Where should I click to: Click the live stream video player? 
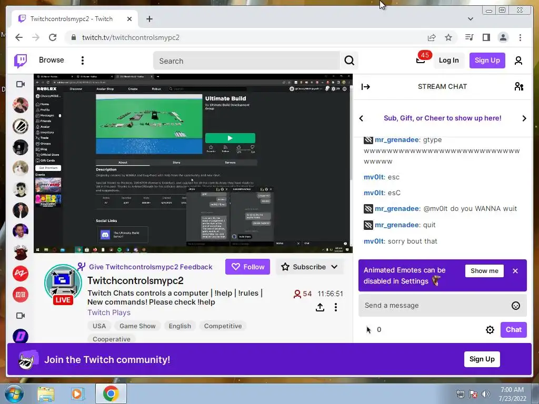pyautogui.click(x=193, y=164)
